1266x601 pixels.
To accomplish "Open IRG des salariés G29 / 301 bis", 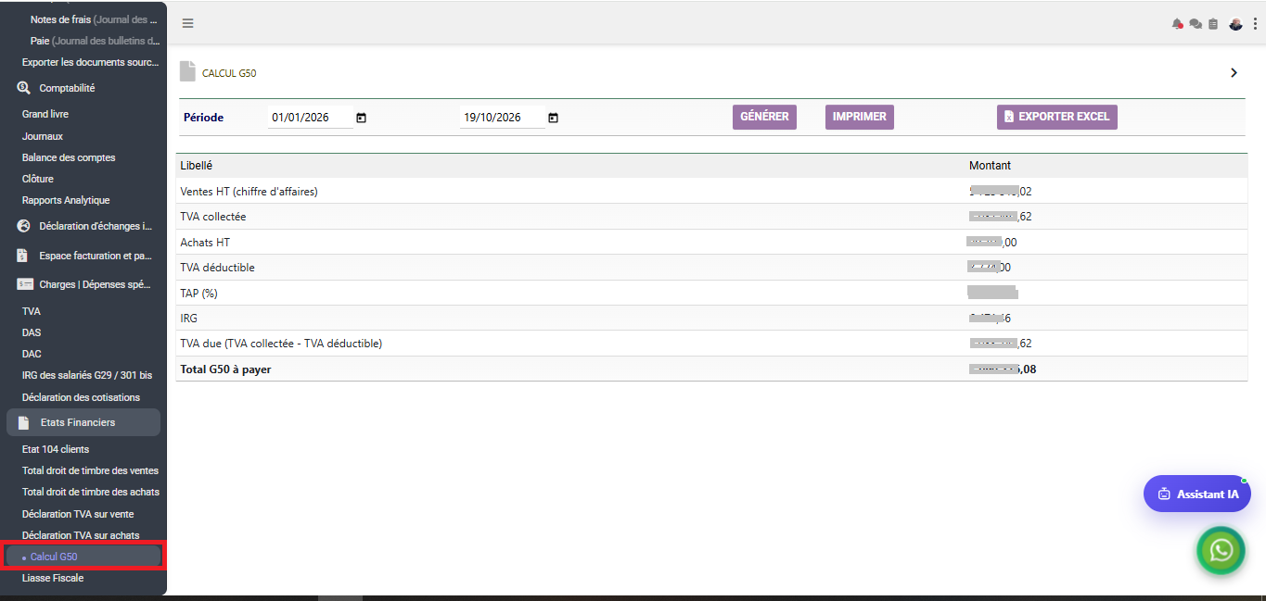I will 87,375.
